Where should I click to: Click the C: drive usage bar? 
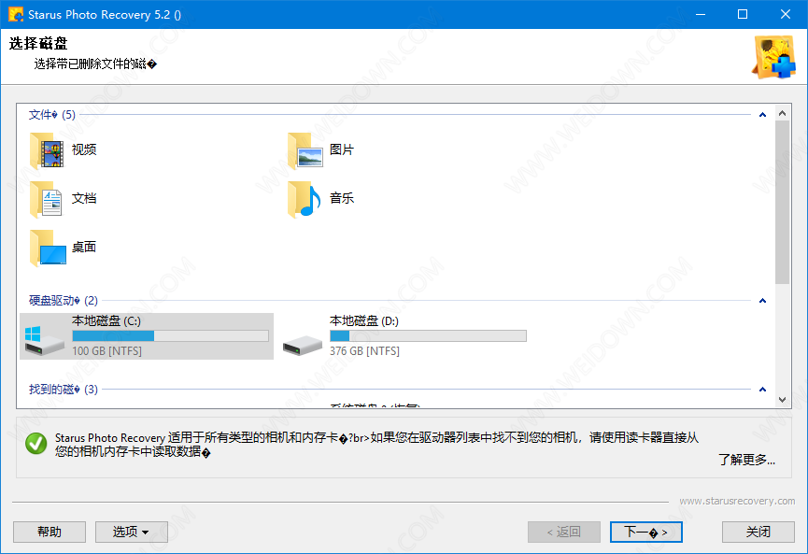coord(171,336)
